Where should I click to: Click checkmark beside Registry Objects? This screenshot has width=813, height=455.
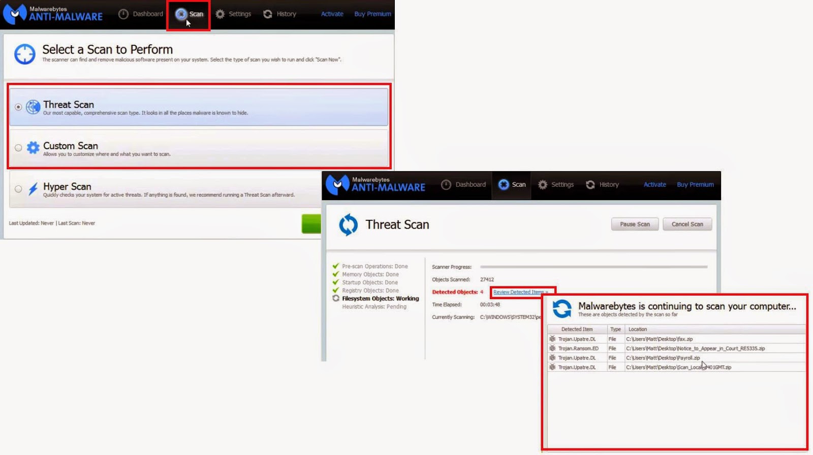pos(335,290)
